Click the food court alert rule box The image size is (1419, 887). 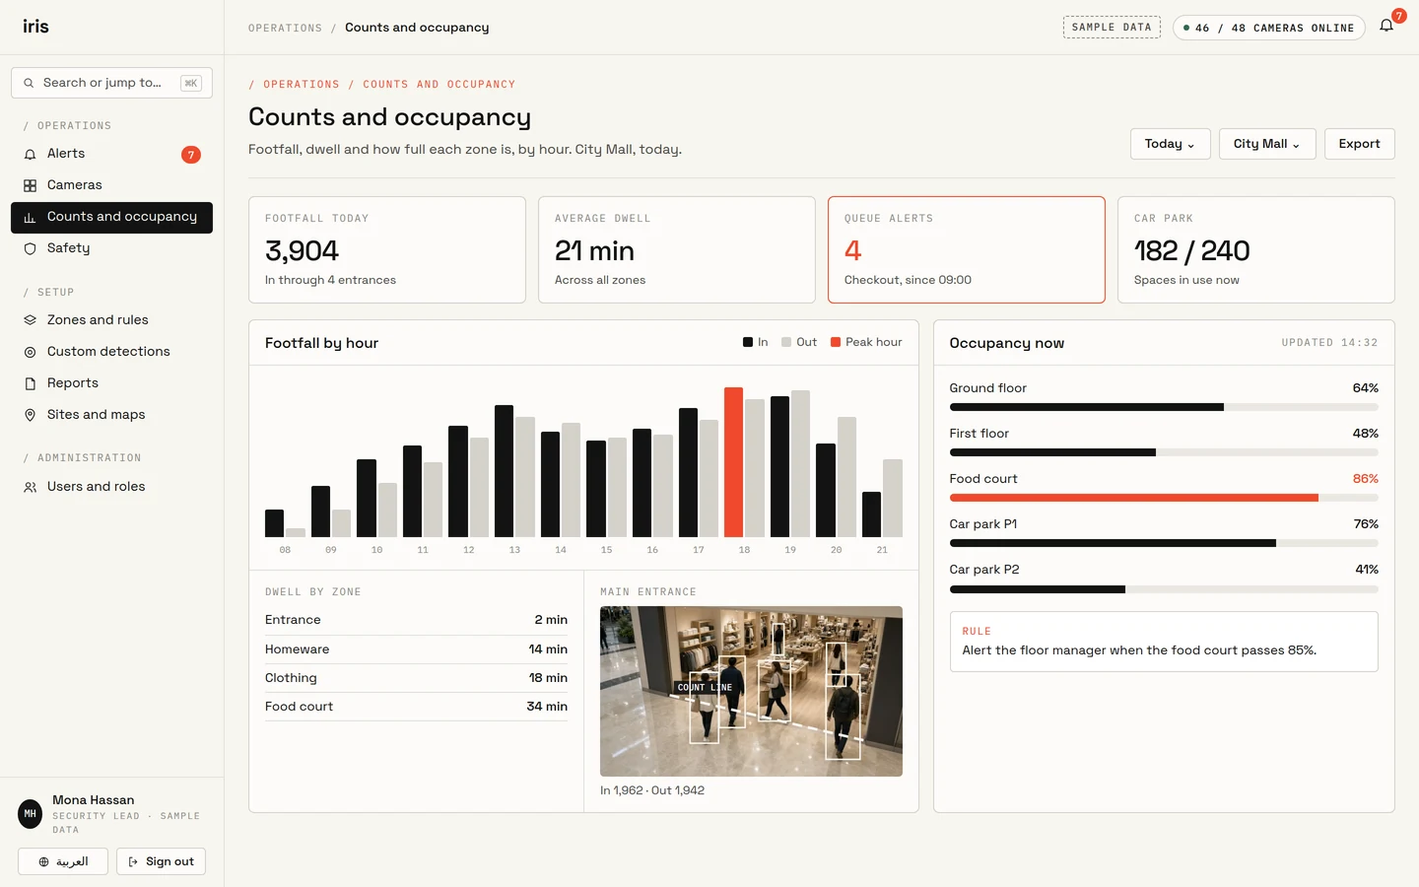pos(1164,642)
